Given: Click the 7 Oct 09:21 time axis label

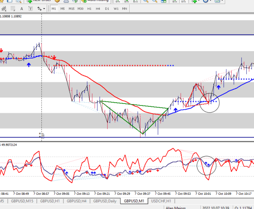Looking at the screenshot, I should 102,194.
